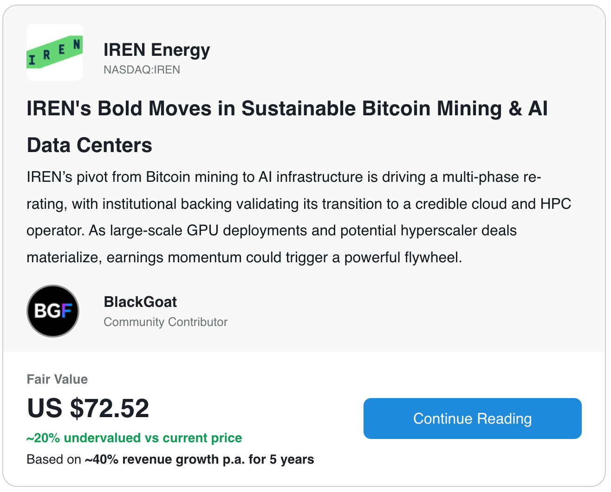
Task: Click the "Data Centers" headline line
Action: (x=90, y=145)
